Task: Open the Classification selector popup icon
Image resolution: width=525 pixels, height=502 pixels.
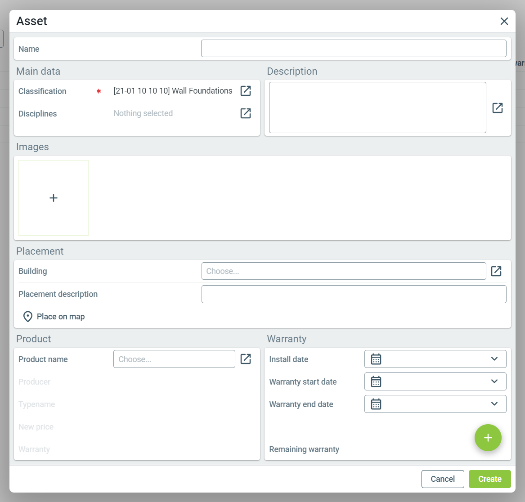Action: pyautogui.click(x=246, y=91)
